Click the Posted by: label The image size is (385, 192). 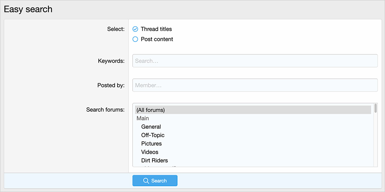coord(111,85)
